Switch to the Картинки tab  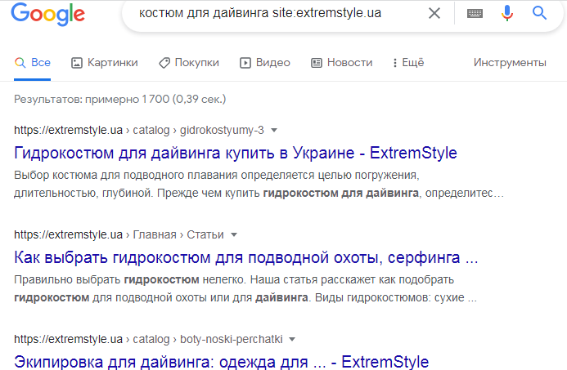[x=105, y=63]
